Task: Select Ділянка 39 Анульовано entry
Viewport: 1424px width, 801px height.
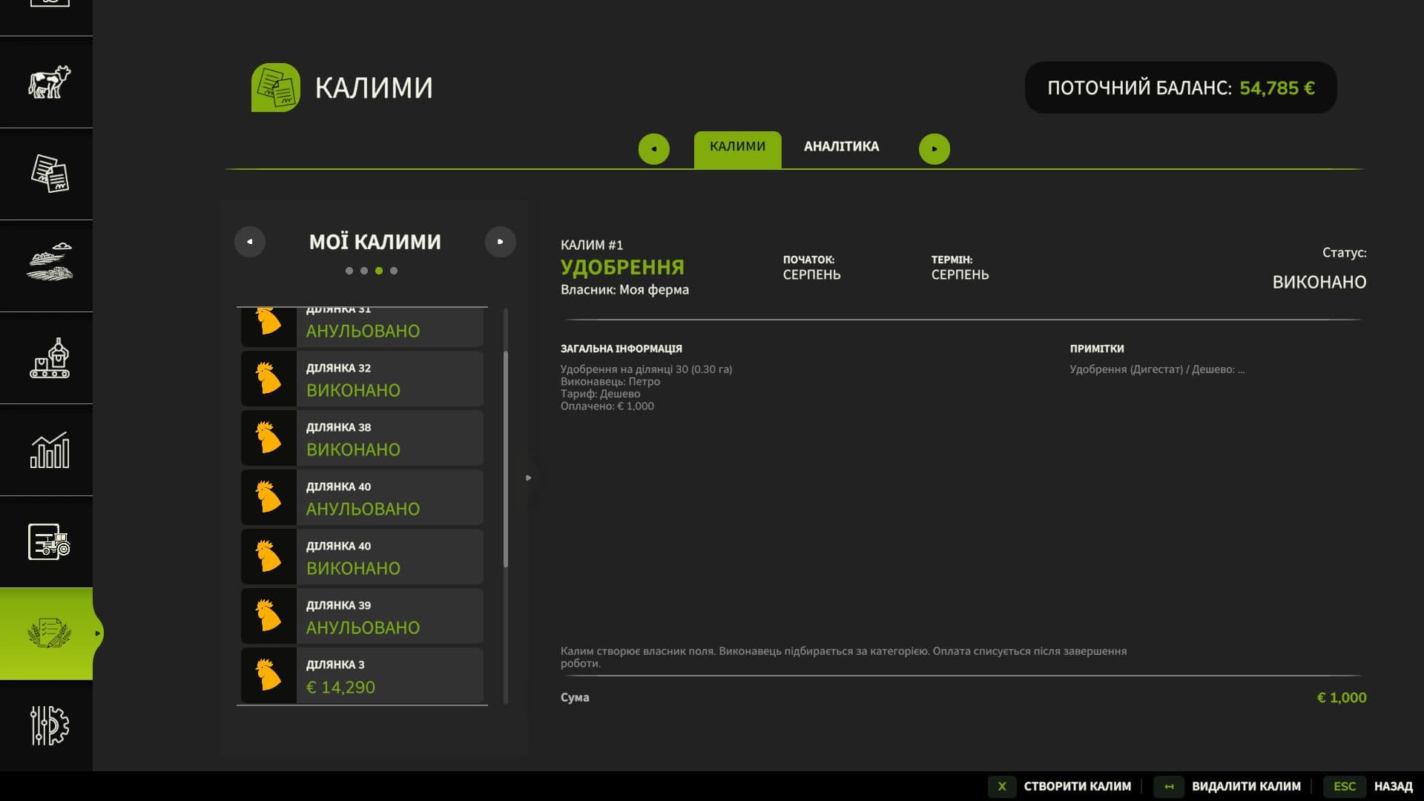Action: tap(362, 616)
